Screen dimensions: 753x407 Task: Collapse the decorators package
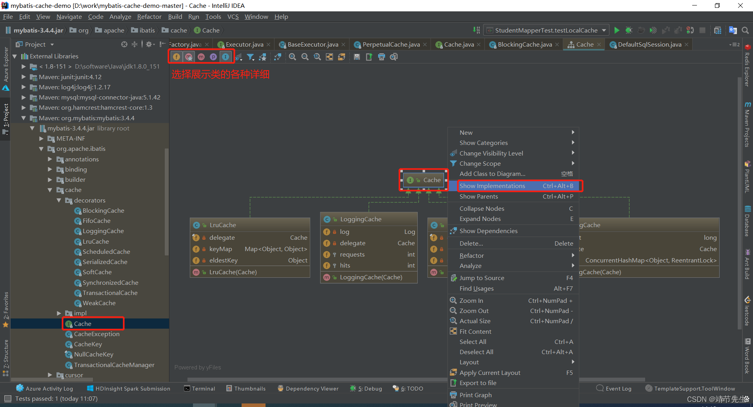coord(59,200)
